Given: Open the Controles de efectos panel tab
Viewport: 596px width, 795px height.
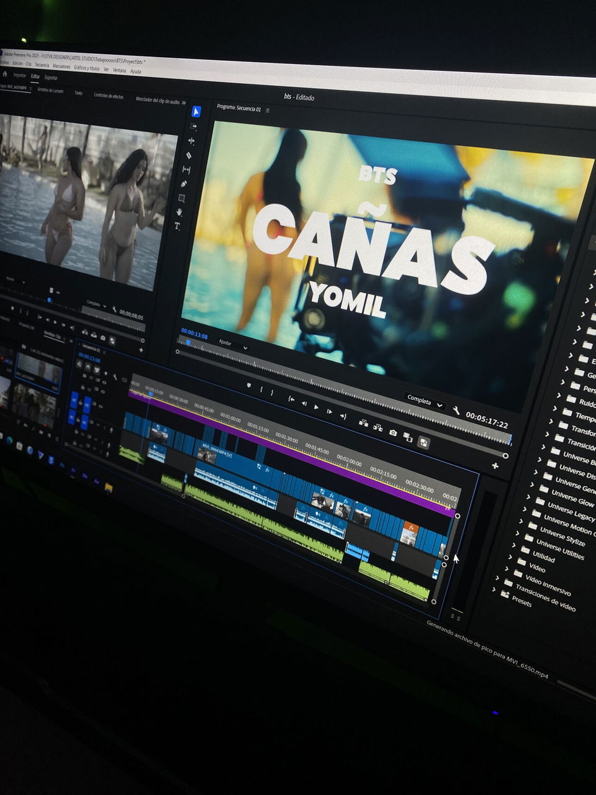Looking at the screenshot, I should tap(109, 96).
